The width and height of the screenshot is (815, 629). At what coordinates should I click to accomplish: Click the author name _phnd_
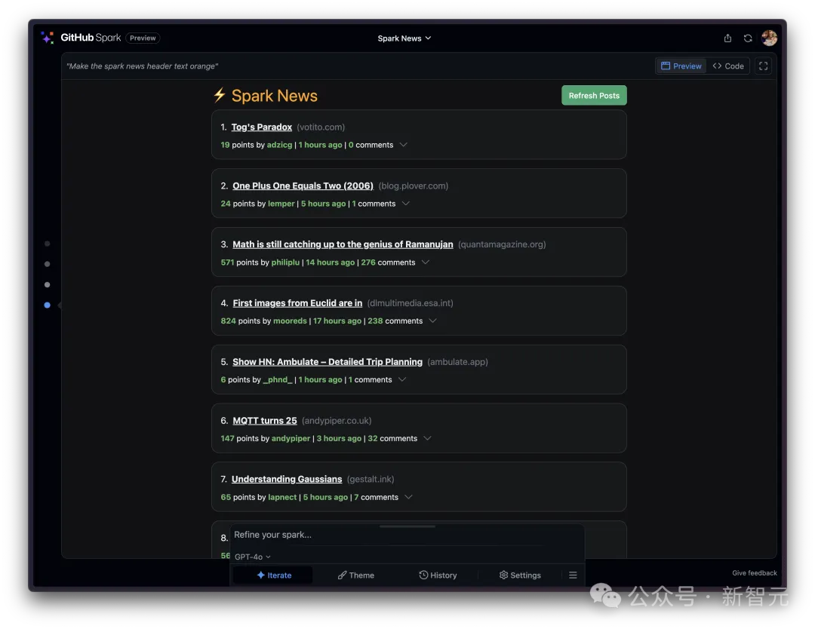[278, 379]
